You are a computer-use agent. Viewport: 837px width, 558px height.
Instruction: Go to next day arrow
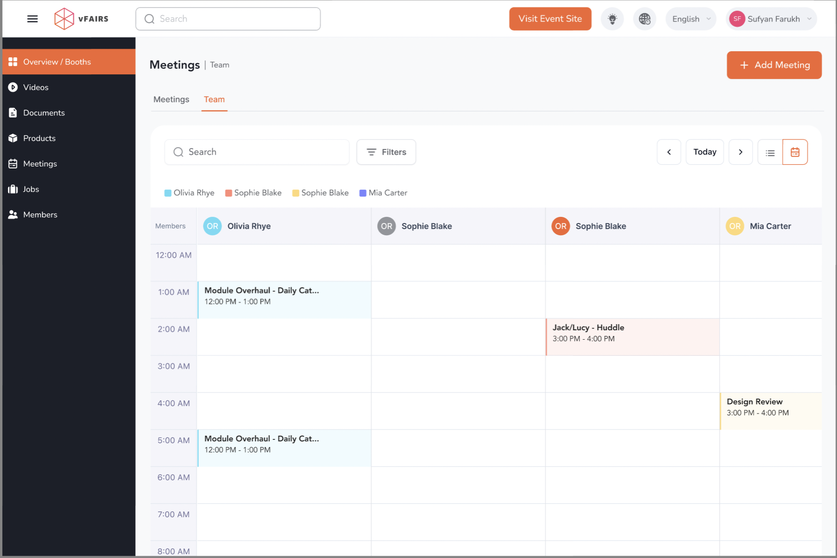coord(740,152)
